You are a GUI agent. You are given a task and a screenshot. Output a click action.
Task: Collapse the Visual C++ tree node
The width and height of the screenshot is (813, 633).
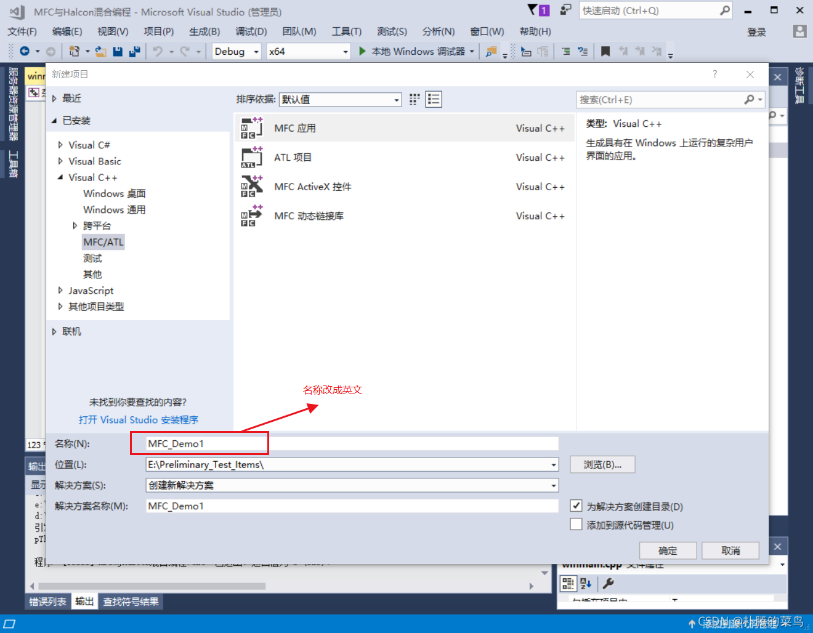(60, 177)
